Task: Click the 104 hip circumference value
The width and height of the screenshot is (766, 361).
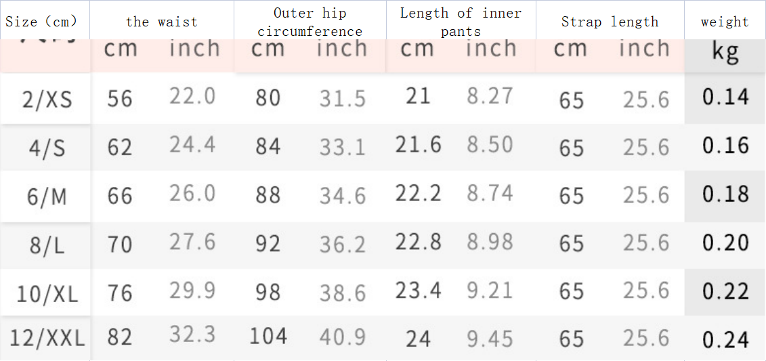Action: [x=268, y=336]
